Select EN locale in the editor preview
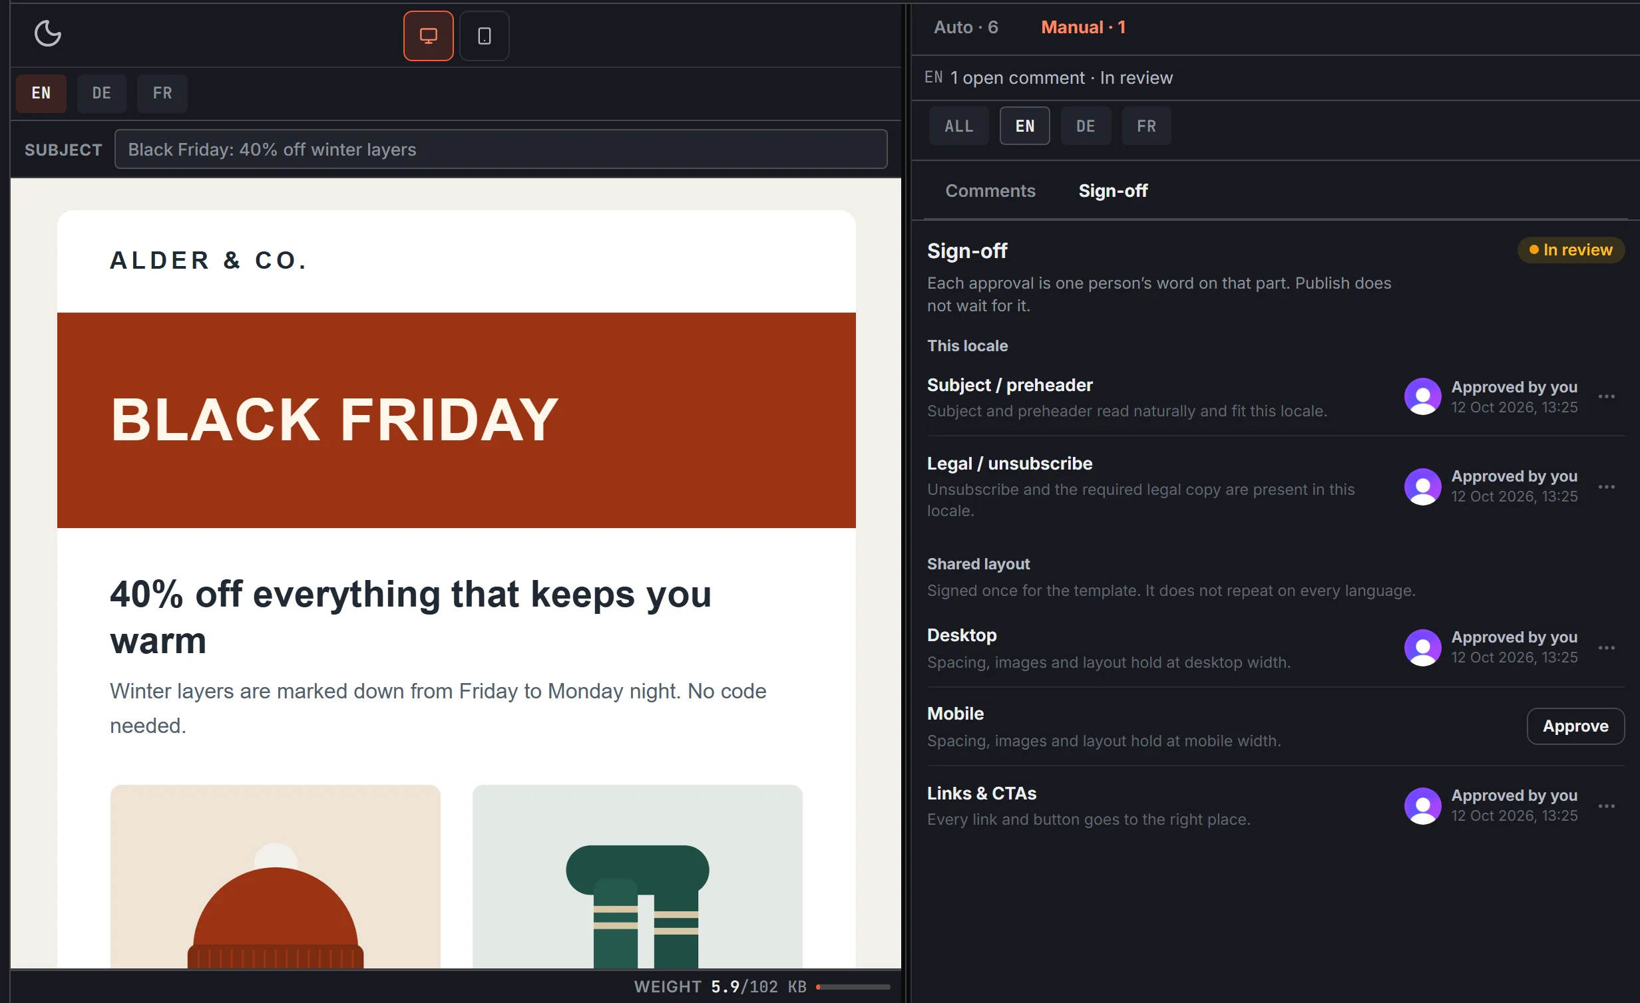Image resolution: width=1640 pixels, height=1003 pixels. (41, 93)
